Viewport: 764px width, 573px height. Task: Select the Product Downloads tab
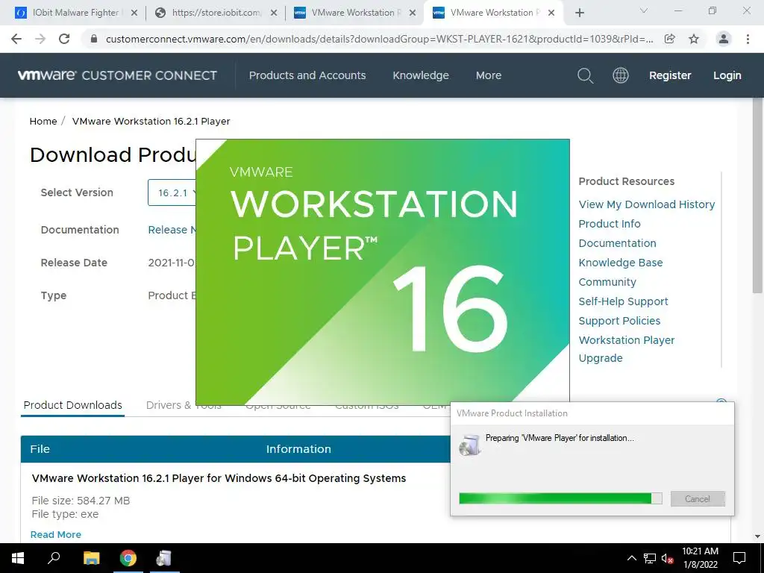click(x=72, y=405)
